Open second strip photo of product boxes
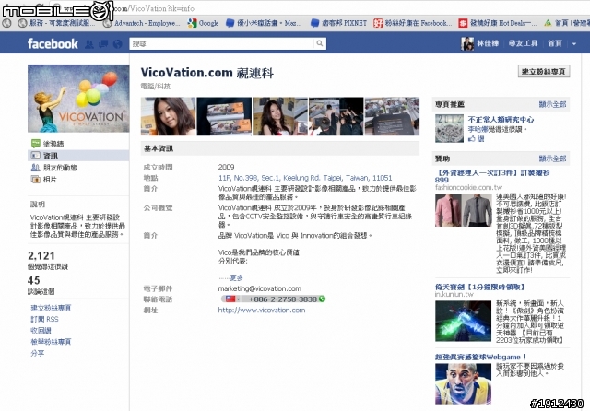The image size is (590, 411). (224, 116)
